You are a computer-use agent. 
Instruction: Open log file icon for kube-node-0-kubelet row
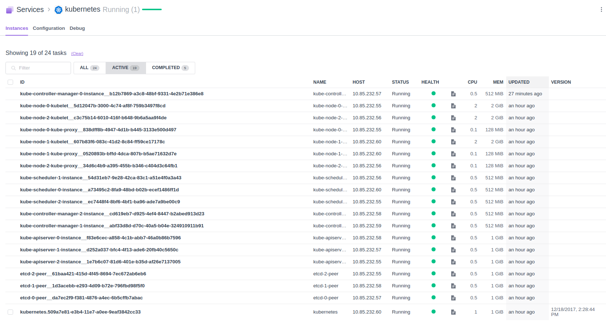coord(453,106)
